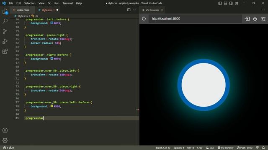The image size is (268, 150).
Task: Open editor More Actions ellipsis
Action: (134, 10)
